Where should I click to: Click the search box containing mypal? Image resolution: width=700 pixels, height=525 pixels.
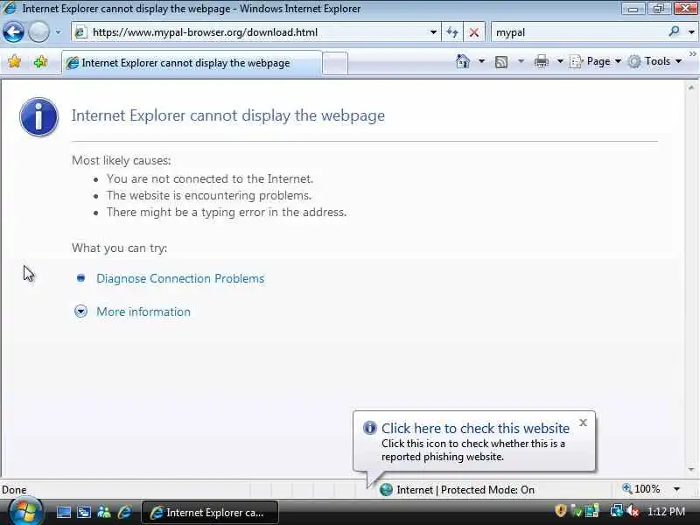coord(580,32)
